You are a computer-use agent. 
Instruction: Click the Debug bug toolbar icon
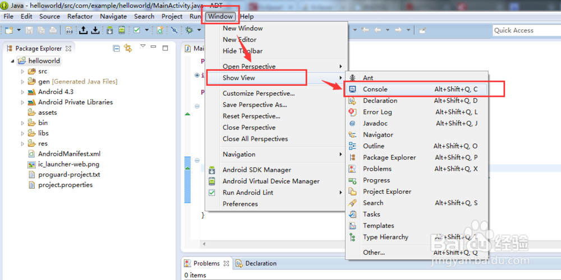point(189,30)
